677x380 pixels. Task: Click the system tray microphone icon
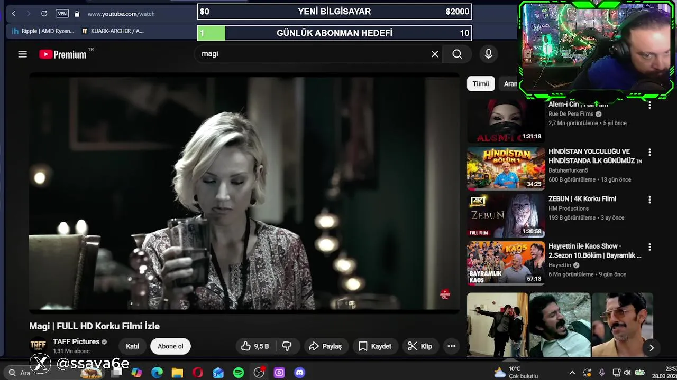[602, 373]
